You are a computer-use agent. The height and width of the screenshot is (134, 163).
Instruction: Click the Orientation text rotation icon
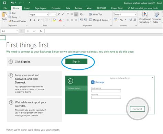[81, 14]
